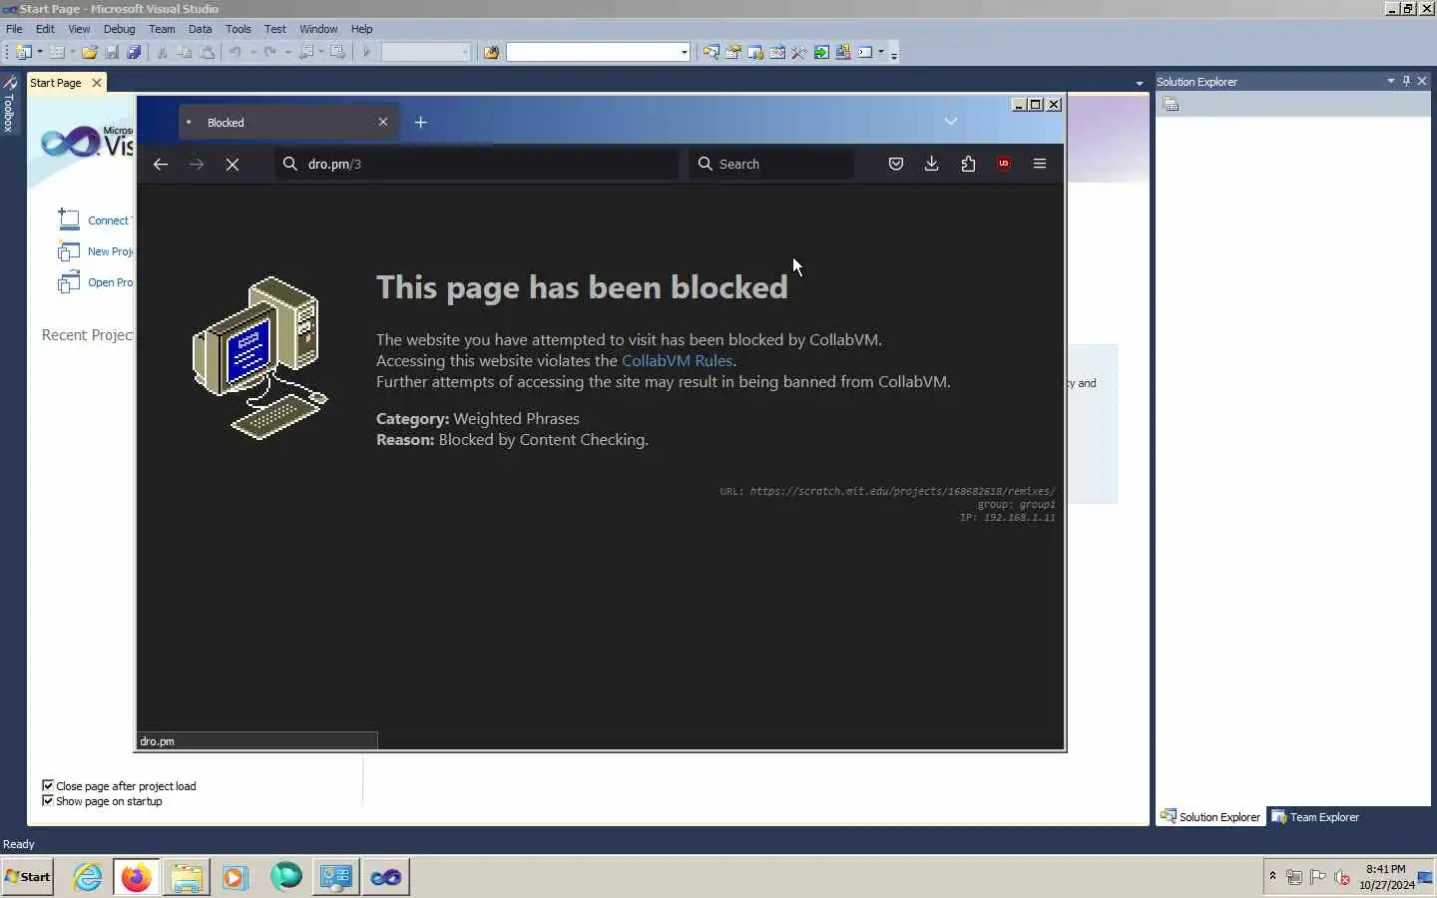Expand the Find combo box dropdown arrow
This screenshot has width=1437, height=898.
(684, 52)
